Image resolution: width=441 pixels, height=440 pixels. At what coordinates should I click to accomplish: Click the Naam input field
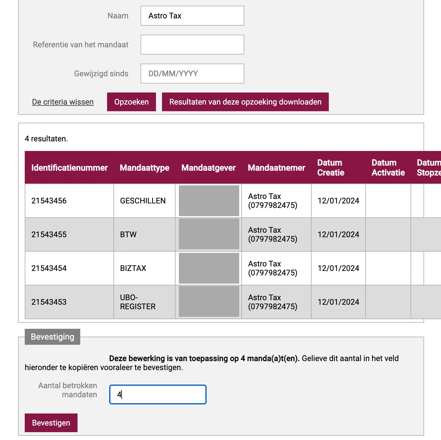pyautogui.click(x=192, y=16)
